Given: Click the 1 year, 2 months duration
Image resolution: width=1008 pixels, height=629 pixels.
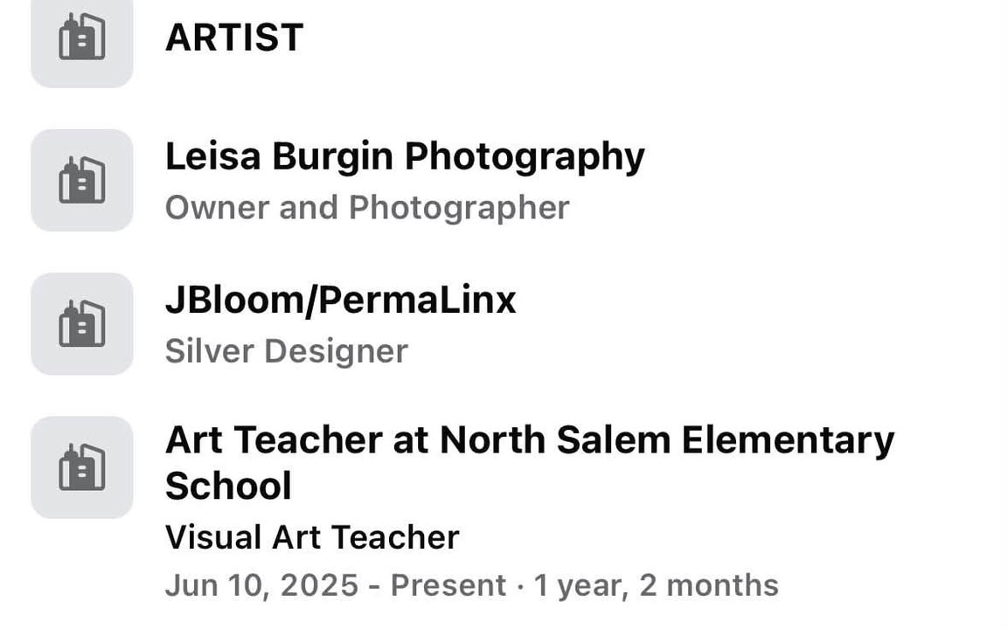Looking at the screenshot, I should [x=656, y=585].
